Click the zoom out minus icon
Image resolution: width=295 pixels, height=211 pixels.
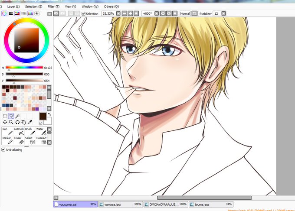coord(125,13)
